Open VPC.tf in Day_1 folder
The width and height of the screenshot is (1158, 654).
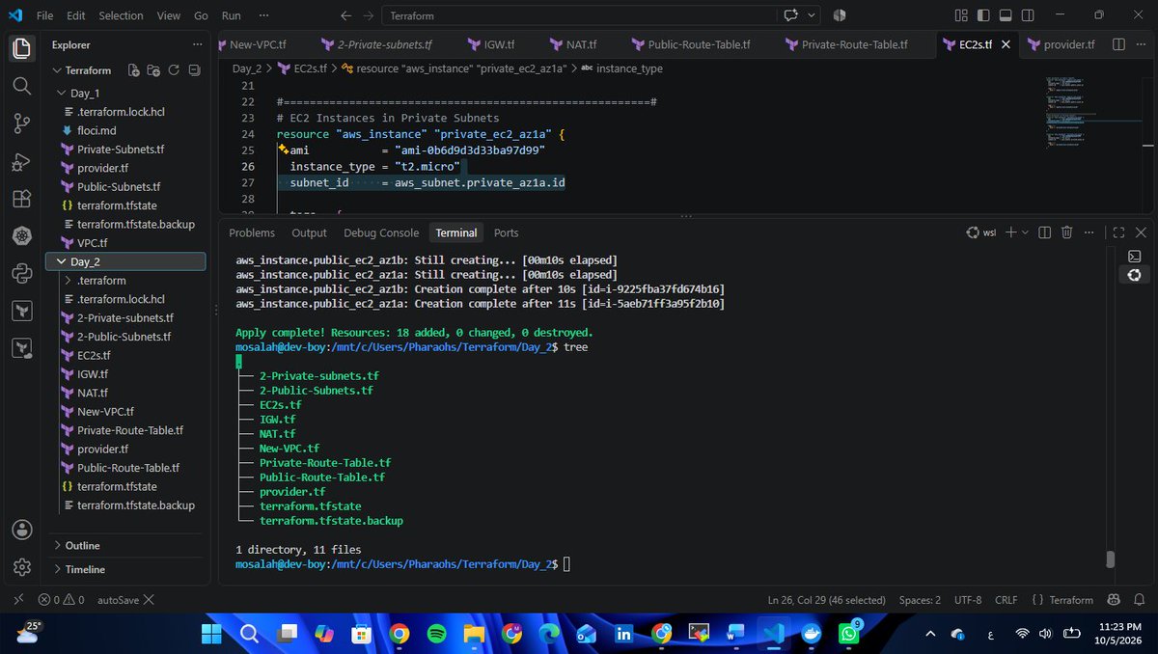[x=92, y=242]
